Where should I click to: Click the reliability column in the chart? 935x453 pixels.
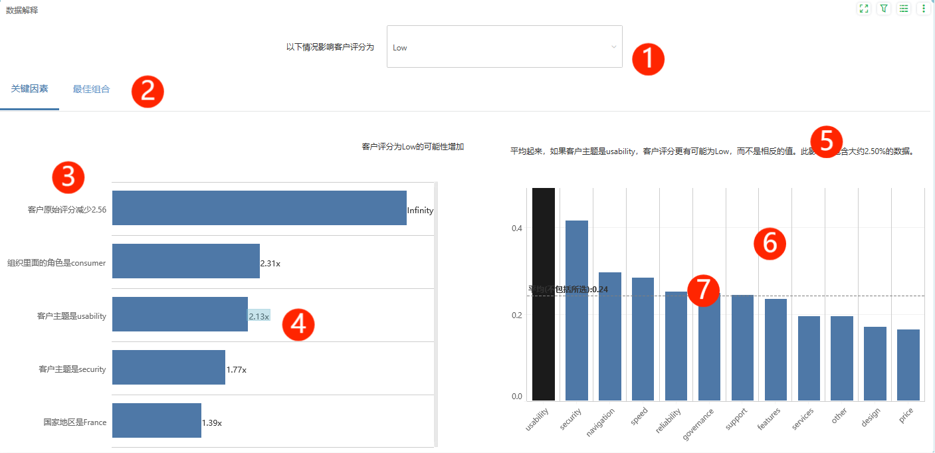[x=676, y=346]
